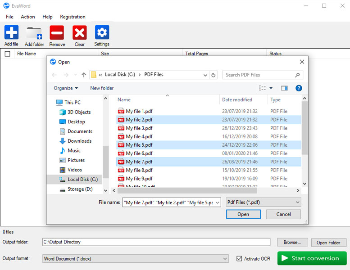
Task: Open the Output format dropdown
Action: click(135, 259)
